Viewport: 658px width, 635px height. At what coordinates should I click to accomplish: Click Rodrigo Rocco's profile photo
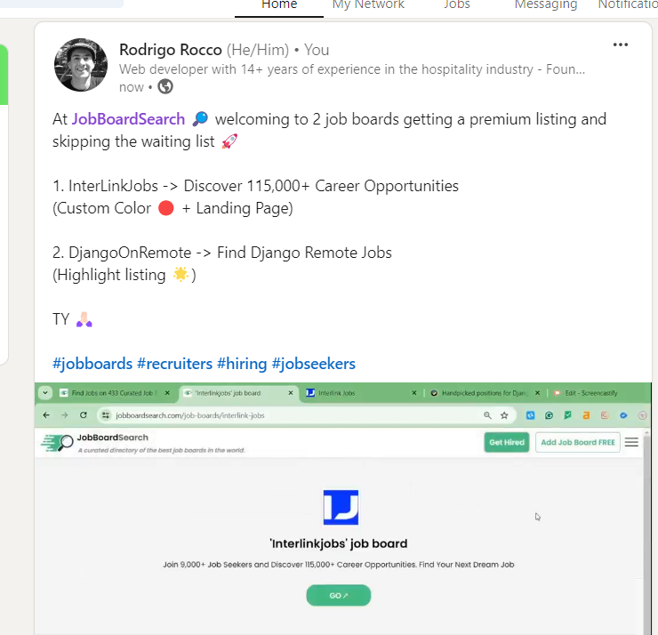81,65
